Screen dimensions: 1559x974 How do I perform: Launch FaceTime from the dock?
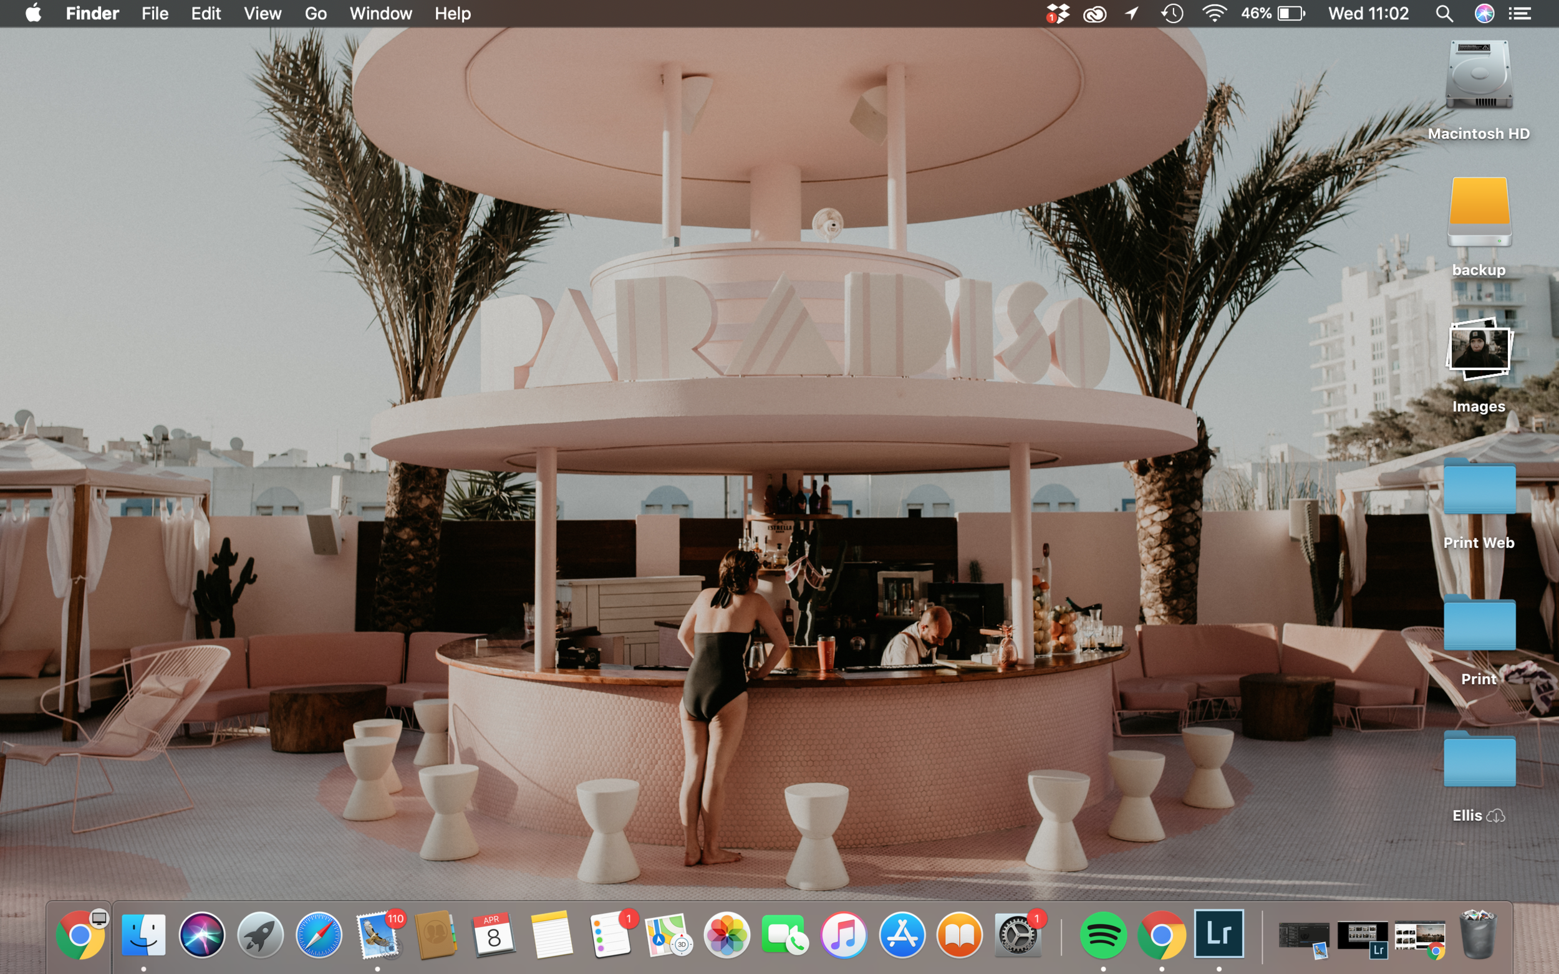tap(785, 935)
